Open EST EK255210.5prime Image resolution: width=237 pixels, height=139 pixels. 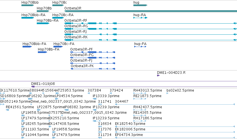[x=64, y=118]
